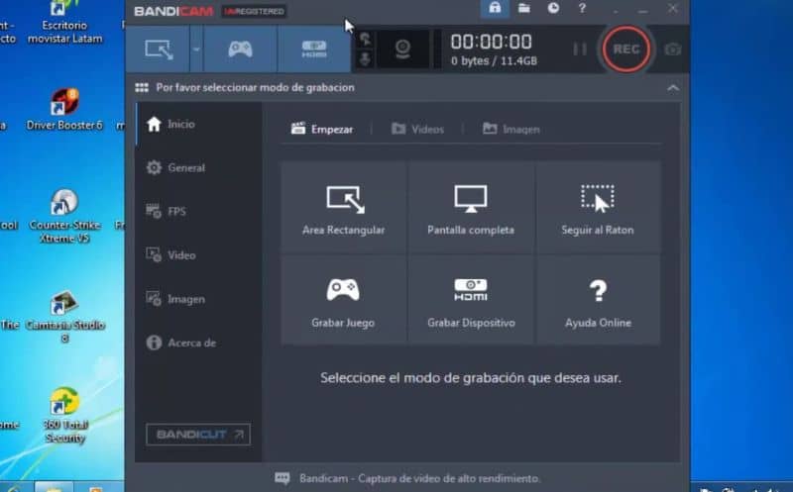Choose Grabar Juego recording mode
The width and height of the screenshot is (793, 492).
tap(343, 300)
